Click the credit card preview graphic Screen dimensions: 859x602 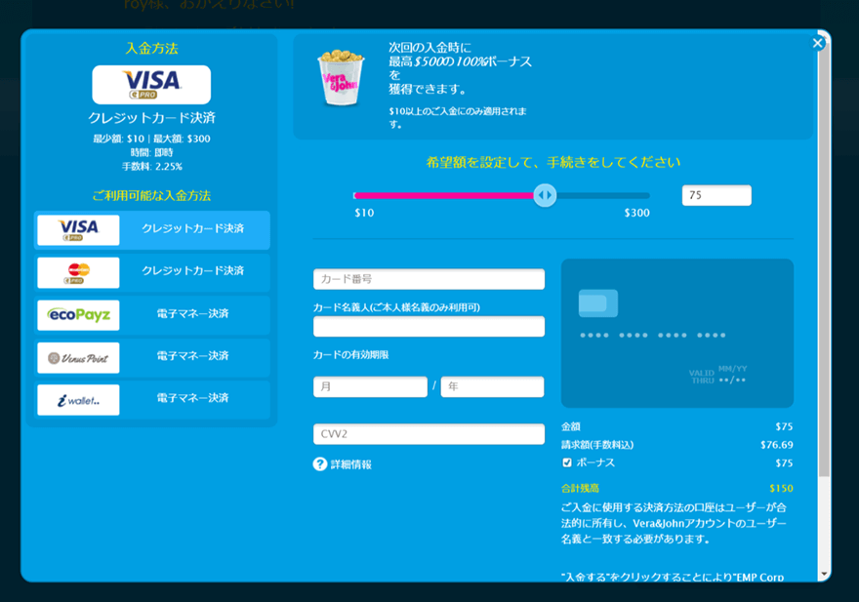677,333
